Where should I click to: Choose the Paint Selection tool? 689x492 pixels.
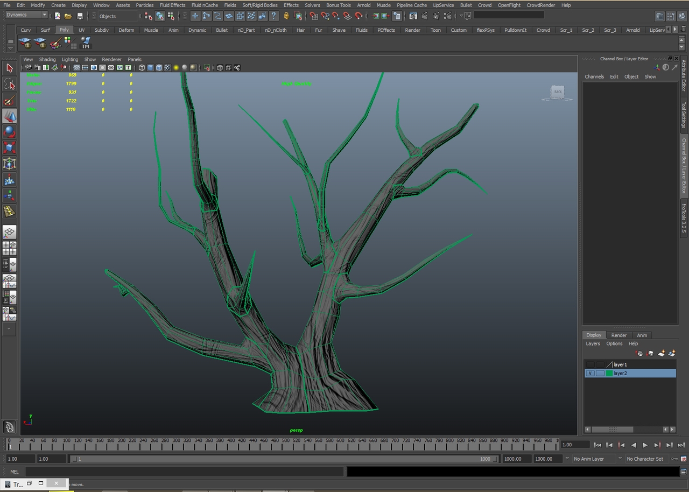[9, 100]
